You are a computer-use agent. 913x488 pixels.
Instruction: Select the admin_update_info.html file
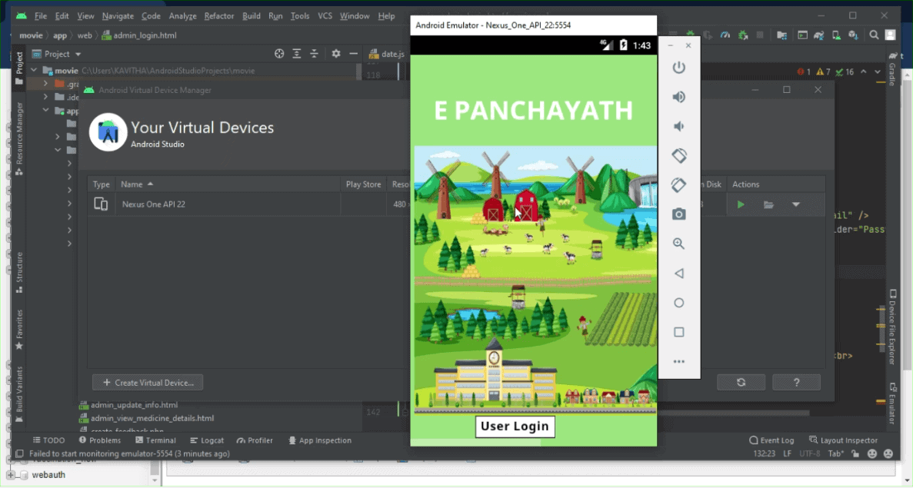point(134,405)
